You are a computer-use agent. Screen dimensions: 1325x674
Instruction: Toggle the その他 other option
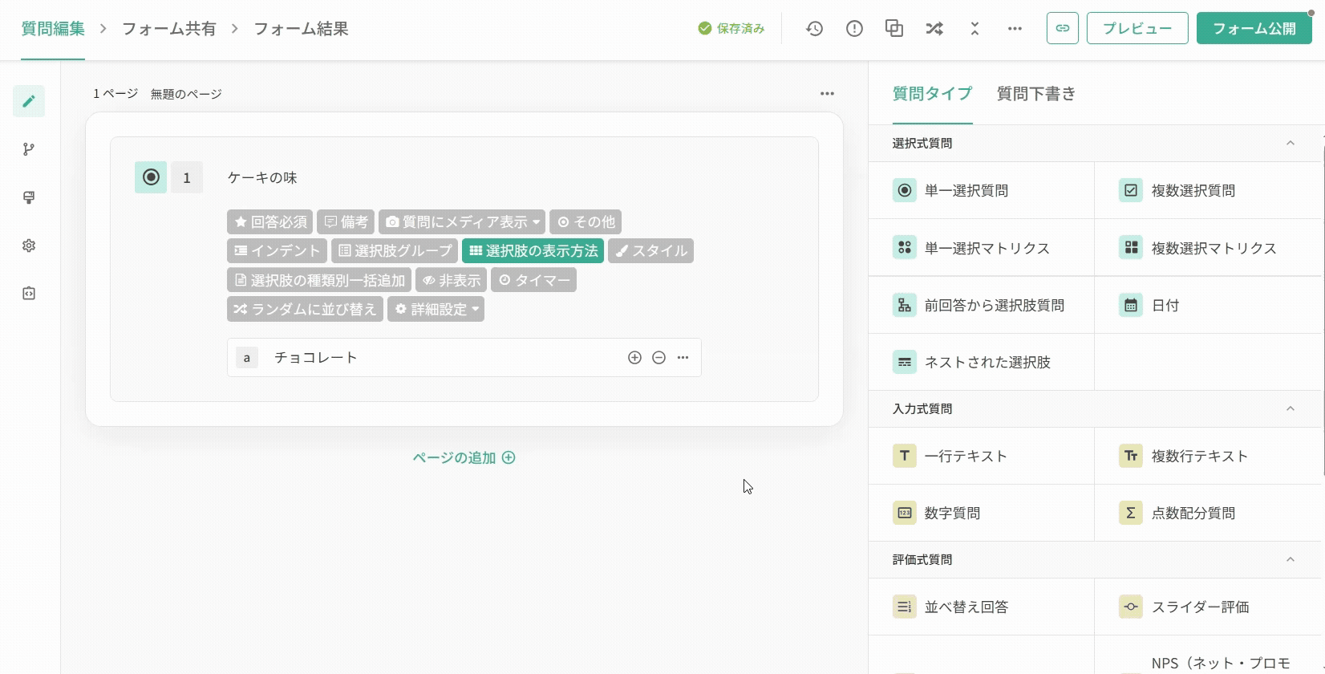pyautogui.click(x=586, y=222)
